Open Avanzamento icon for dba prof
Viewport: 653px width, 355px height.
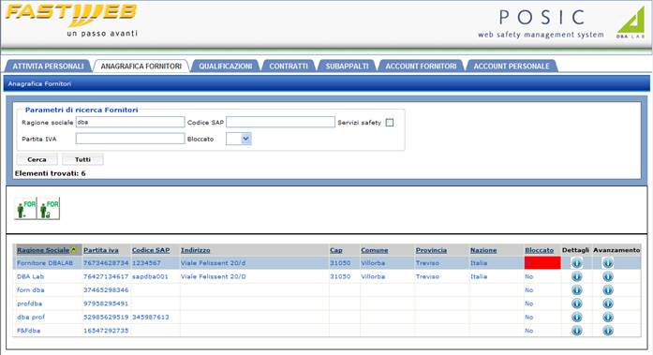[x=608, y=318]
